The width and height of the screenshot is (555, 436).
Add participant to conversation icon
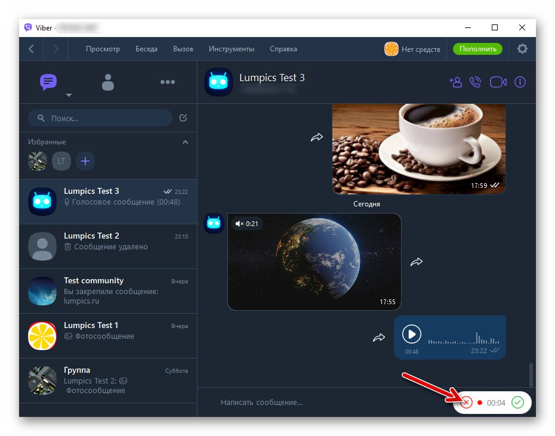tap(455, 82)
